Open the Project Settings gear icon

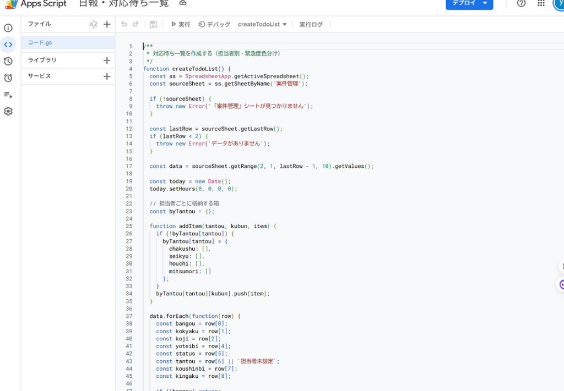(8, 111)
